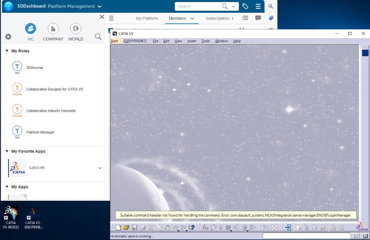Click the New document icon in CATIA toolbar
Viewport: 370px width, 240px height.
(x=118, y=228)
